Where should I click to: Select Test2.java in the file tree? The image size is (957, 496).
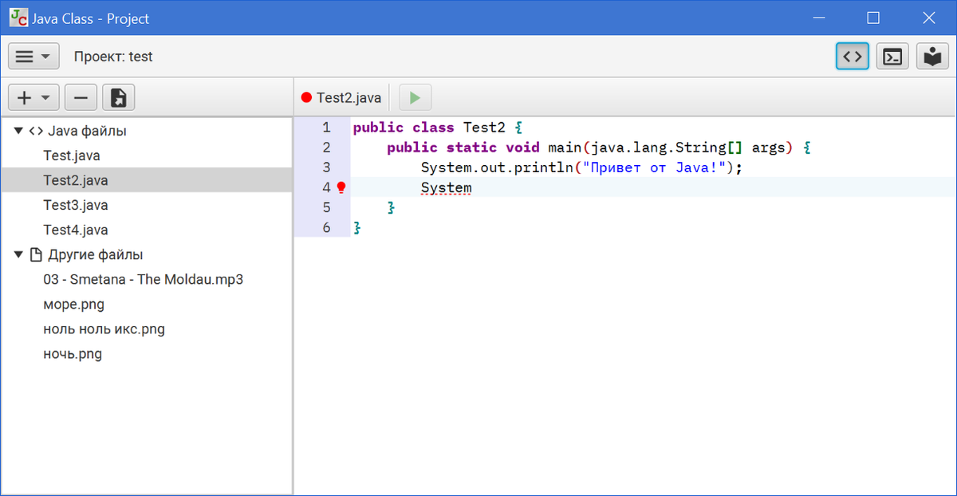point(147,180)
